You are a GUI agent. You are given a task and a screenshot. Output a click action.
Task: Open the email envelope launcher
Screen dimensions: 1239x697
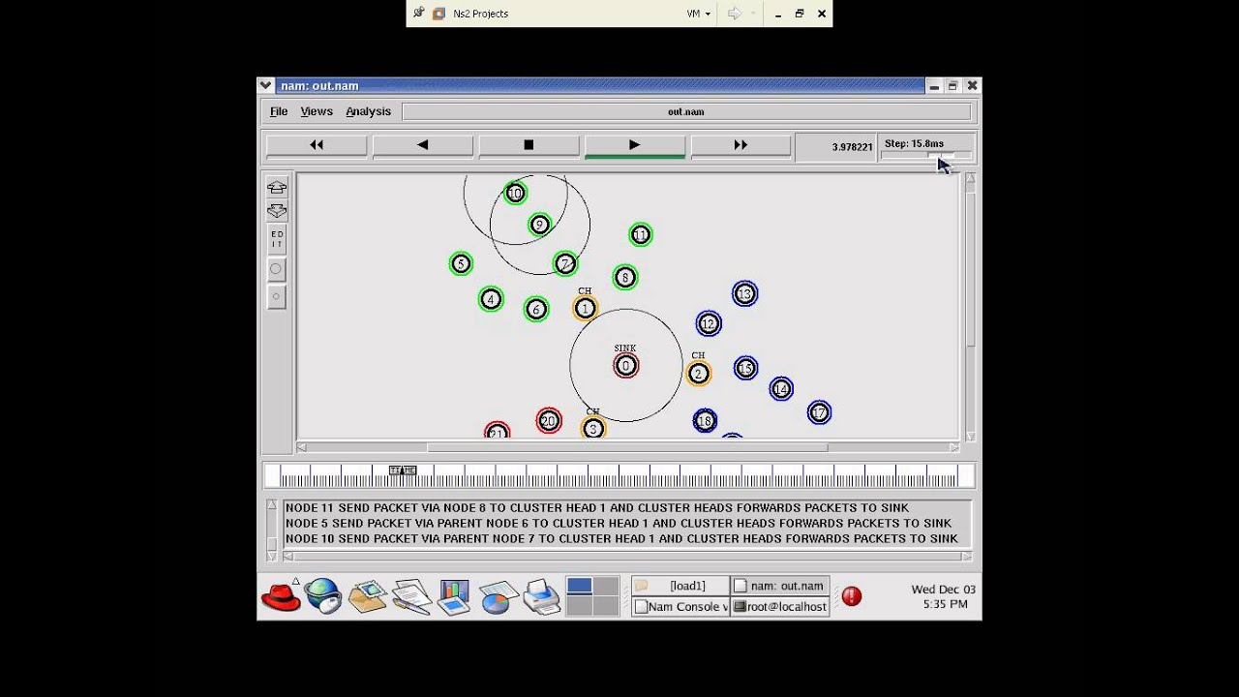click(x=368, y=596)
